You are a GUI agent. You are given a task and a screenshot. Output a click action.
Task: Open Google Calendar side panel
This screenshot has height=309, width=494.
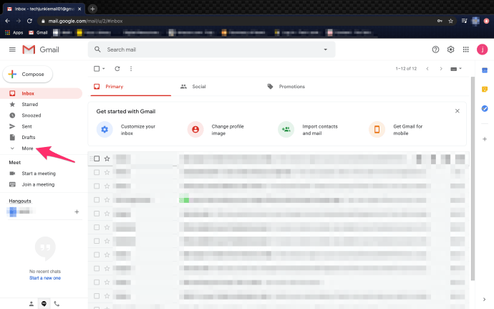click(x=485, y=70)
